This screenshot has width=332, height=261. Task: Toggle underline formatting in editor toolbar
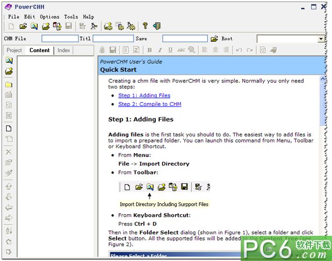click(x=170, y=50)
